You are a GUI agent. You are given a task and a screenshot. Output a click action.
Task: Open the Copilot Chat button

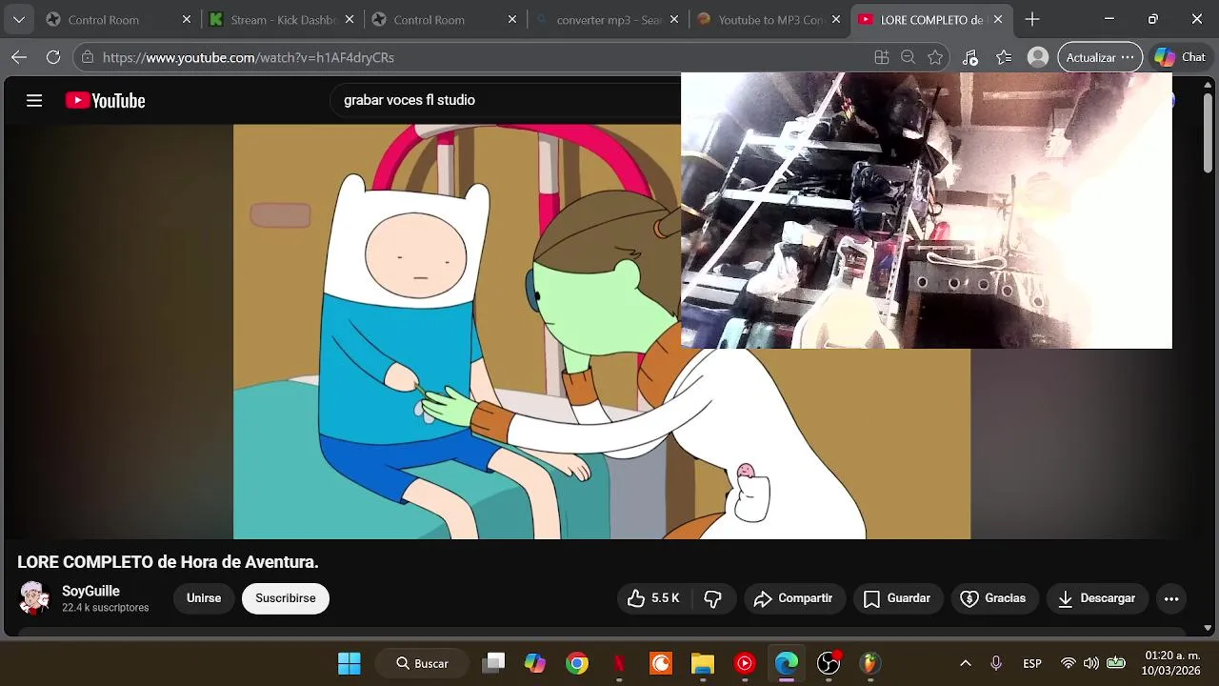(x=1179, y=57)
